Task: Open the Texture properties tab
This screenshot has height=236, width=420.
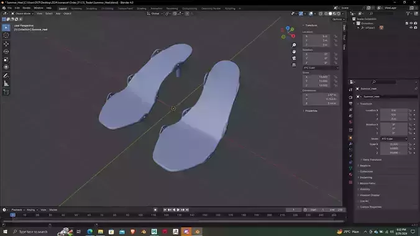Action: point(350,182)
